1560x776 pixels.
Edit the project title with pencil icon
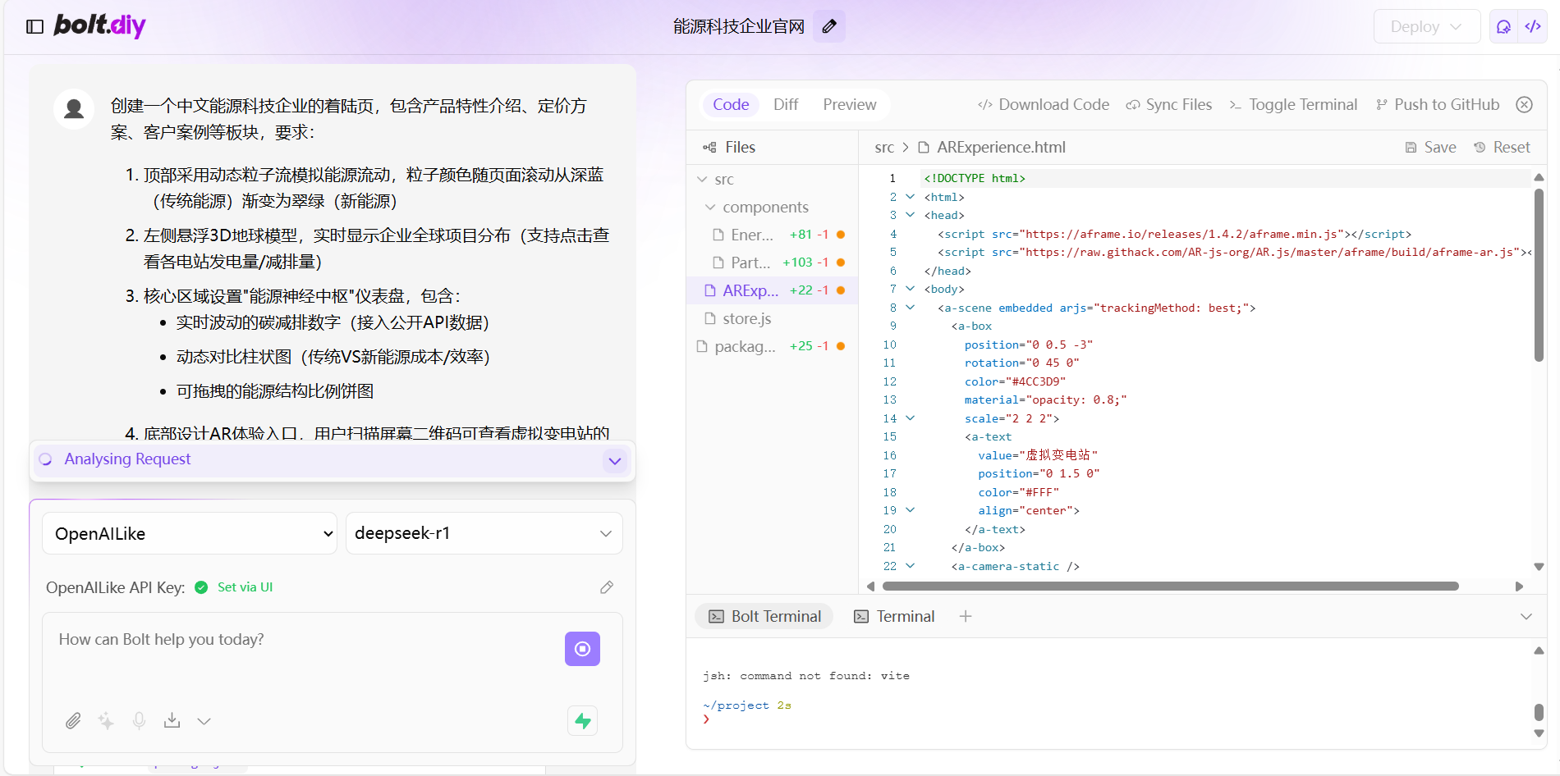tap(829, 26)
